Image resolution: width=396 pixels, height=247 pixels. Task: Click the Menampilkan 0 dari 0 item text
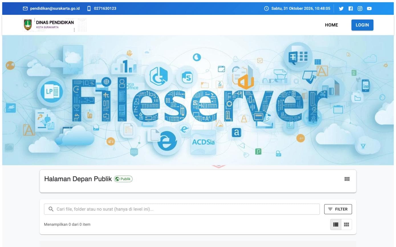pyautogui.click(x=67, y=225)
